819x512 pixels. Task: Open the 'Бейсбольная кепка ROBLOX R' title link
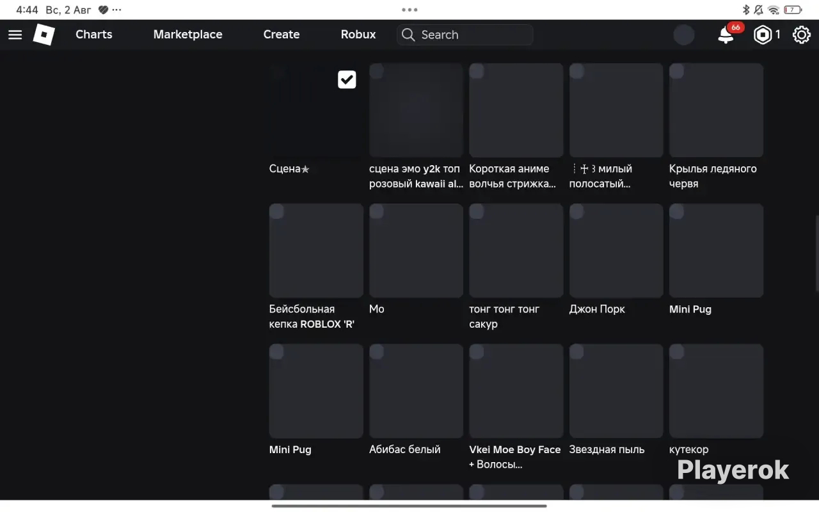[312, 316]
